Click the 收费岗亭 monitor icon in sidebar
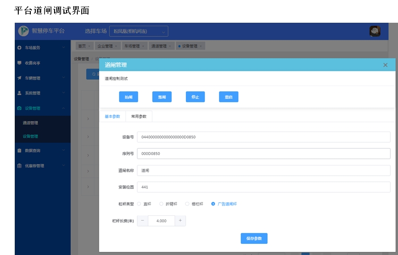The height and width of the screenshot is (255, 398). pos(19,63)
